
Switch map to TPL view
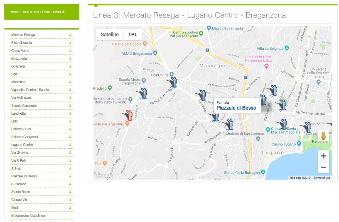pyautogui.click(x=132, y=35)
